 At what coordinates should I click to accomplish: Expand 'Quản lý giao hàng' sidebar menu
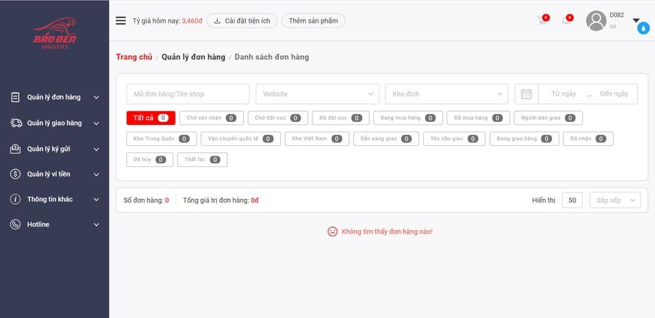(x=54, y=123)
